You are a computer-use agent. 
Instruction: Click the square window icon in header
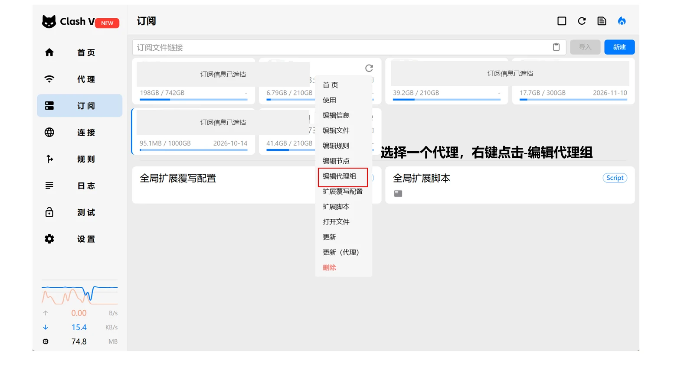[x=562, y=21]
